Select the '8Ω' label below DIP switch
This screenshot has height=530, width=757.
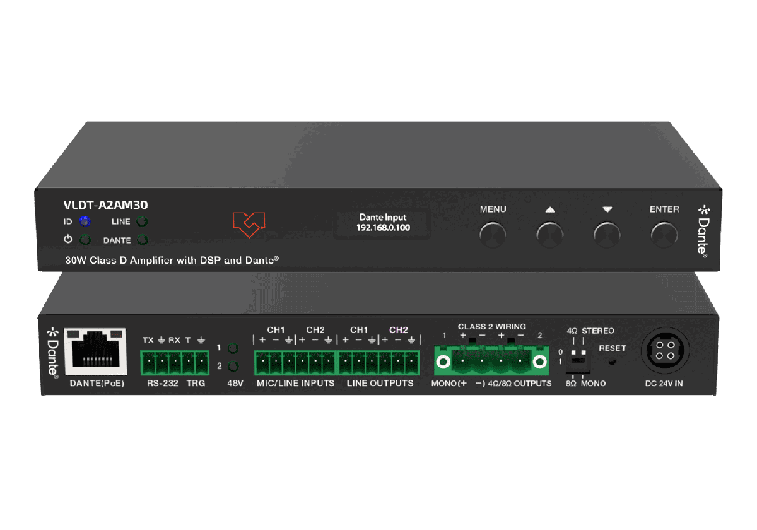click(x=573, y=383)
